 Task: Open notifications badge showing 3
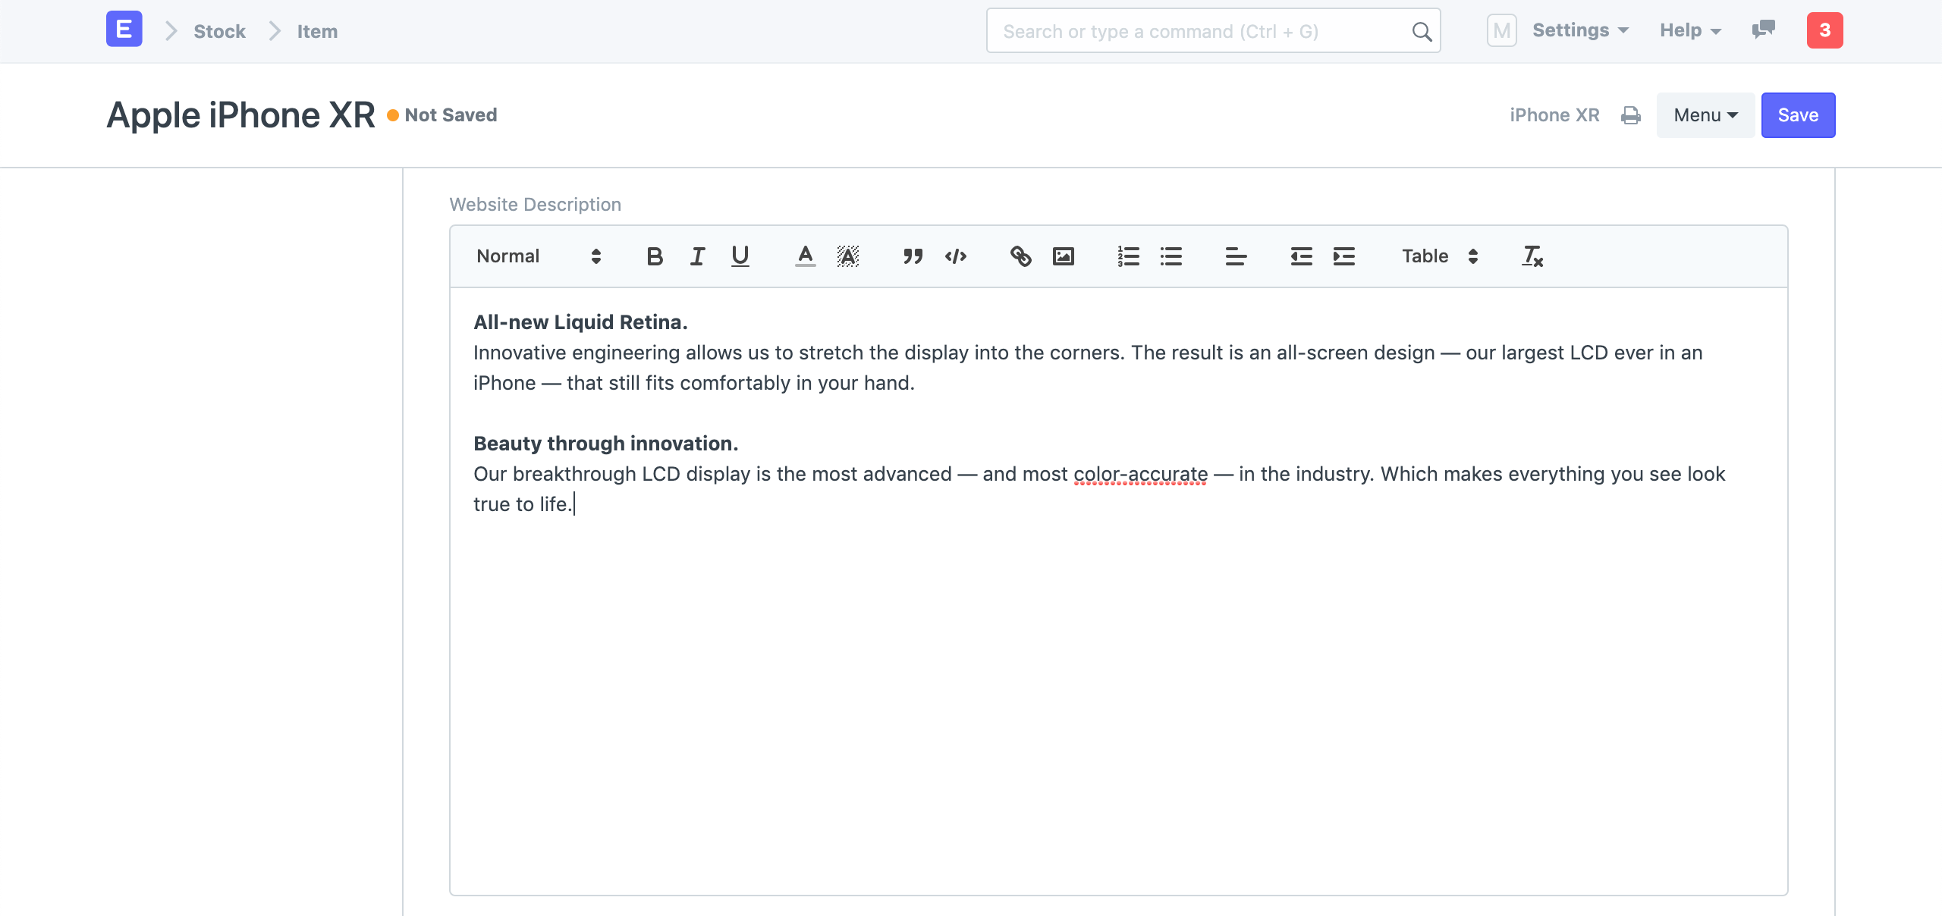pos(1824,30)
